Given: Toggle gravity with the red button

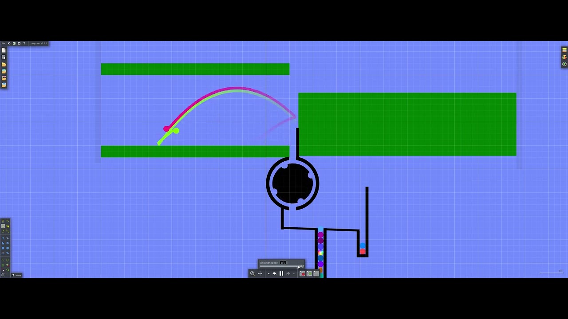Looking at the screenshot, I should 303,273.
